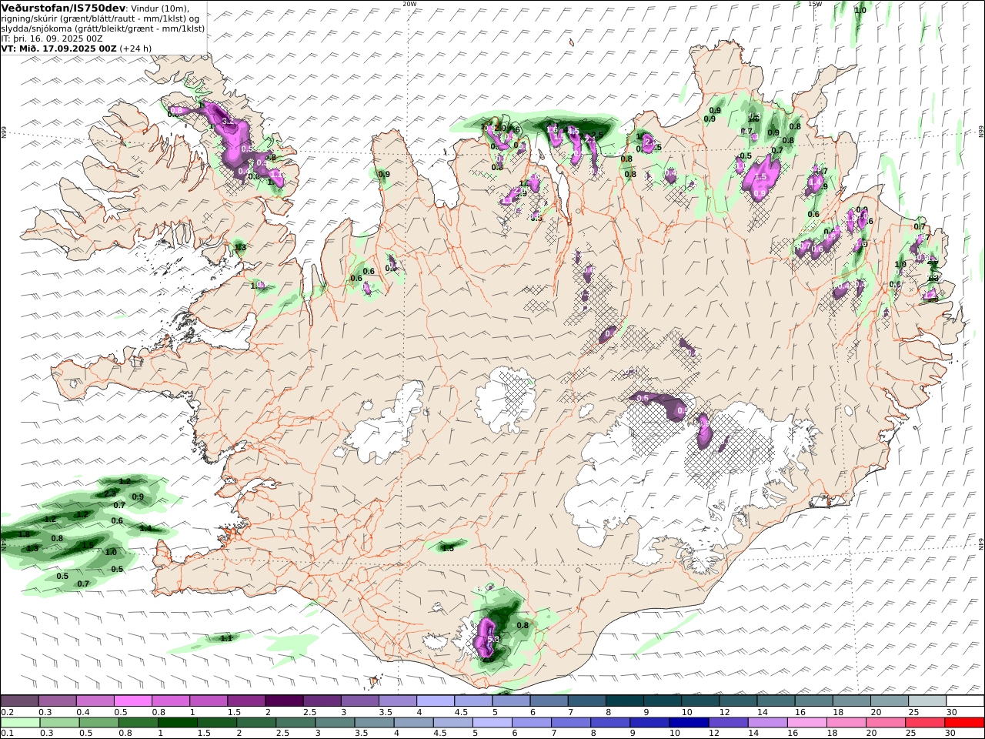Click '1.0' value at top right corner
Viewport: 985px width, 739px height.
pos(860,10)
